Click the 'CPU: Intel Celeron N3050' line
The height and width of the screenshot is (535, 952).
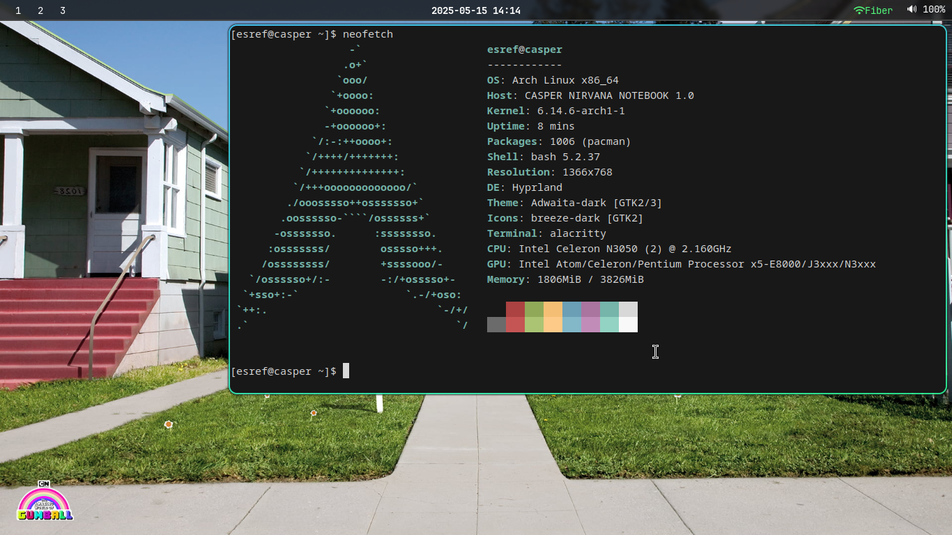click(609, 249)
